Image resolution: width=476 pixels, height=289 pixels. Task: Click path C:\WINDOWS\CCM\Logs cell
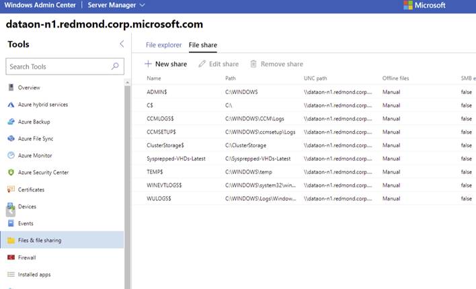[x=255, y=119]
